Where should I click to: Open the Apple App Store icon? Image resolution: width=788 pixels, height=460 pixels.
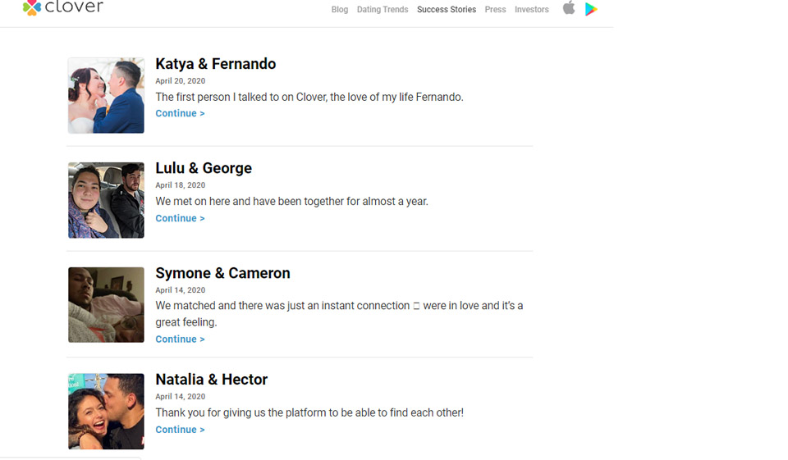(x=568, y=8)
